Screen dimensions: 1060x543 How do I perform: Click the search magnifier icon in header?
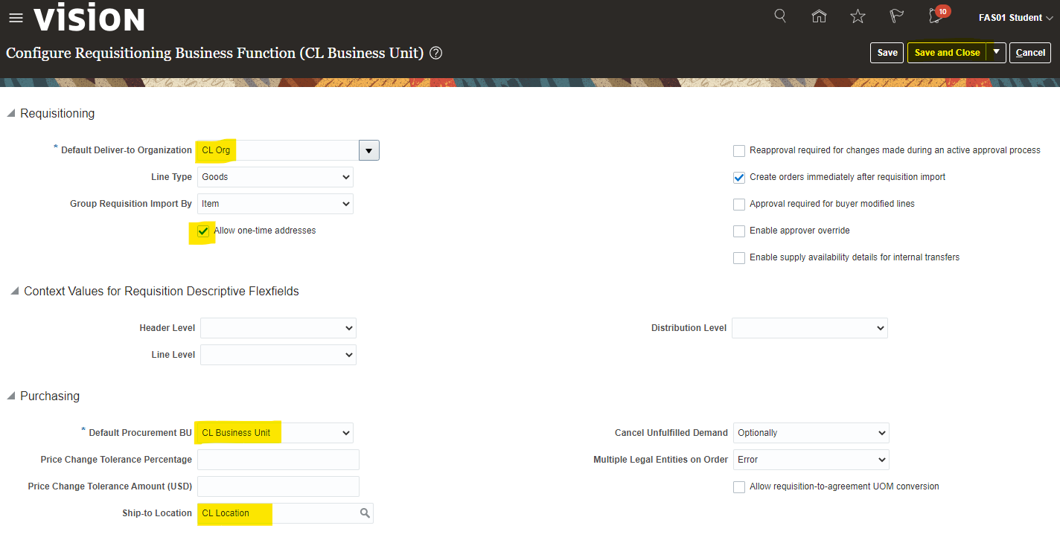[x=780, y=16]
